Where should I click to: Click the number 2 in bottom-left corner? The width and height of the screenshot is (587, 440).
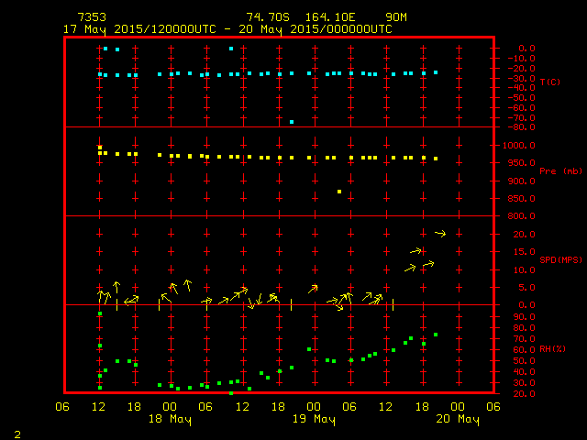(17, 431)
